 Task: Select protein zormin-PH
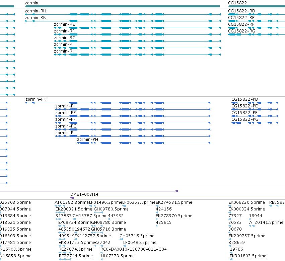click(88, 140)
